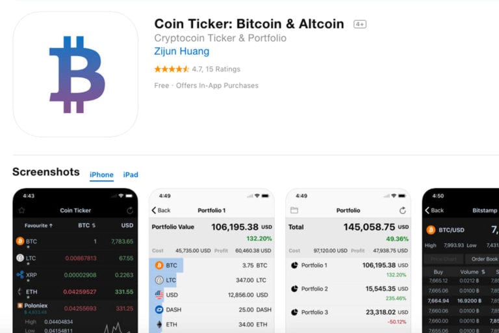Sort by the Favourite column header
This screenshot has height=333, width=499.
tap(38, 226)
